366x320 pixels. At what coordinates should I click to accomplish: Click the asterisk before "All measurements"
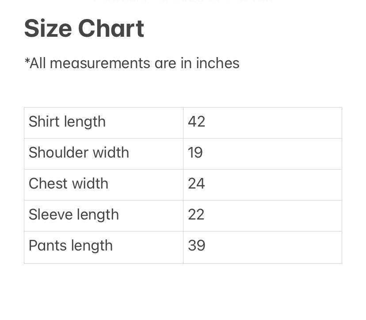27,62
